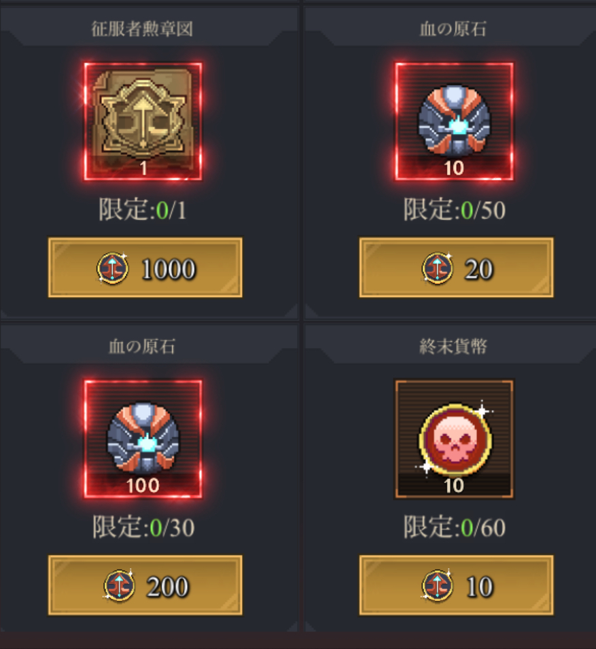Open the 征服者勲章図 title header

pos(142,29)
